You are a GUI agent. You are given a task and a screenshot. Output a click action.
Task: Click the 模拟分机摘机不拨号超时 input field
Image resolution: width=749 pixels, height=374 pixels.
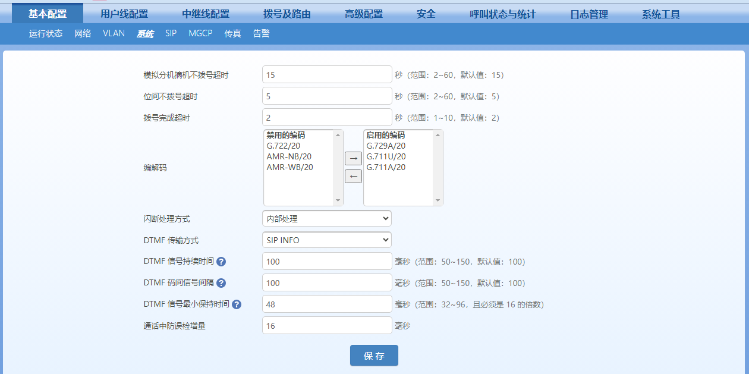326,75
